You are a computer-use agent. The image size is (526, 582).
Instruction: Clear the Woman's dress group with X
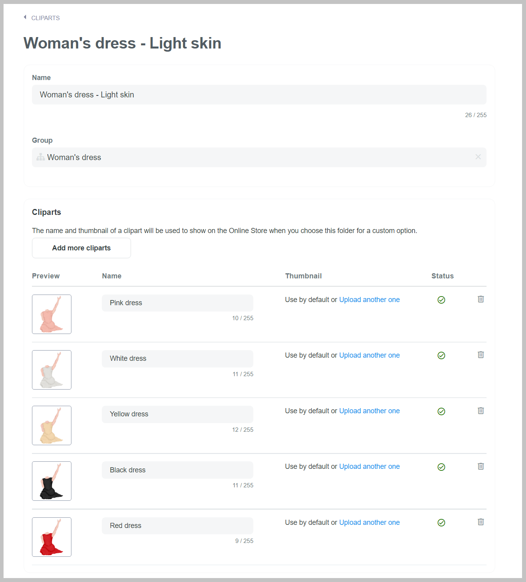pyautogui.click(x=478, y=157)
